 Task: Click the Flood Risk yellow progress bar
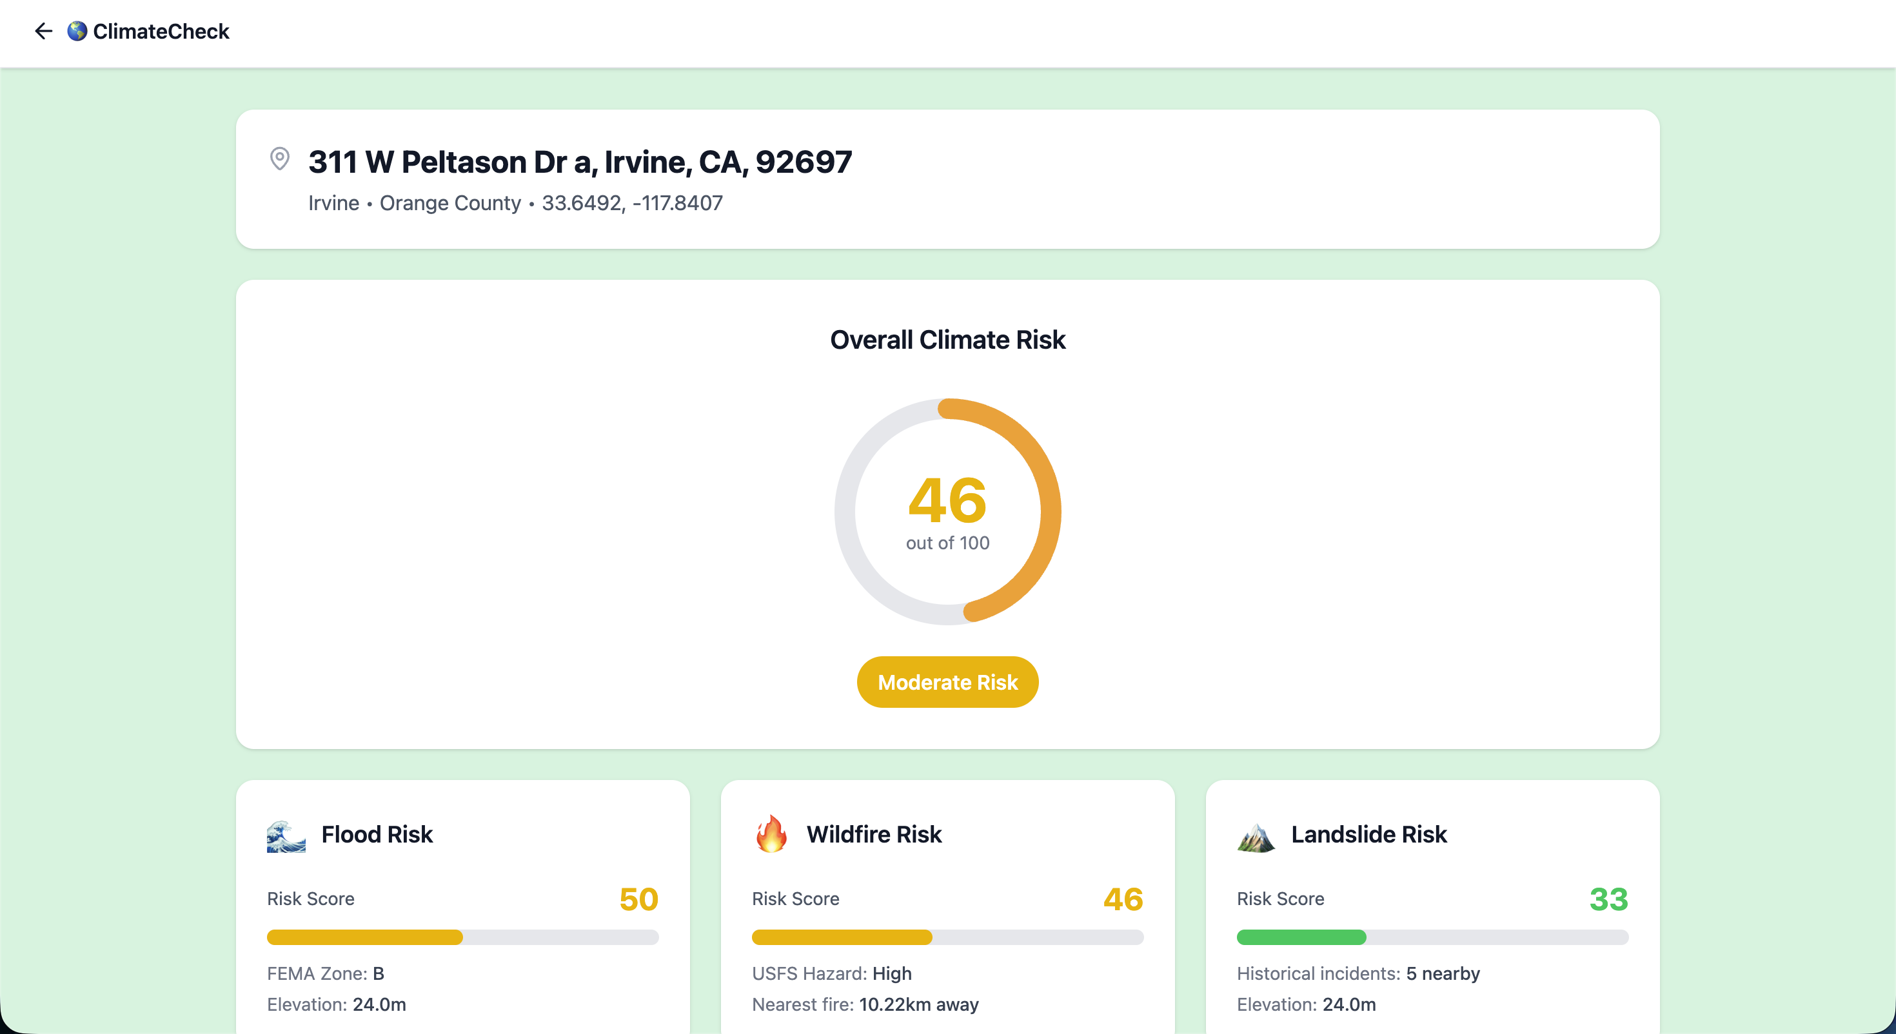pos(365,937)
